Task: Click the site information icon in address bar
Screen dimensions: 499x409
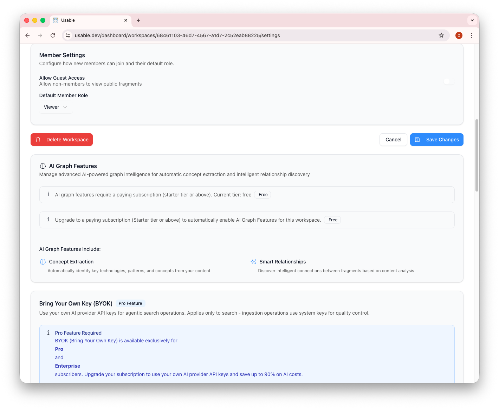Action: [x=67, y=35]
